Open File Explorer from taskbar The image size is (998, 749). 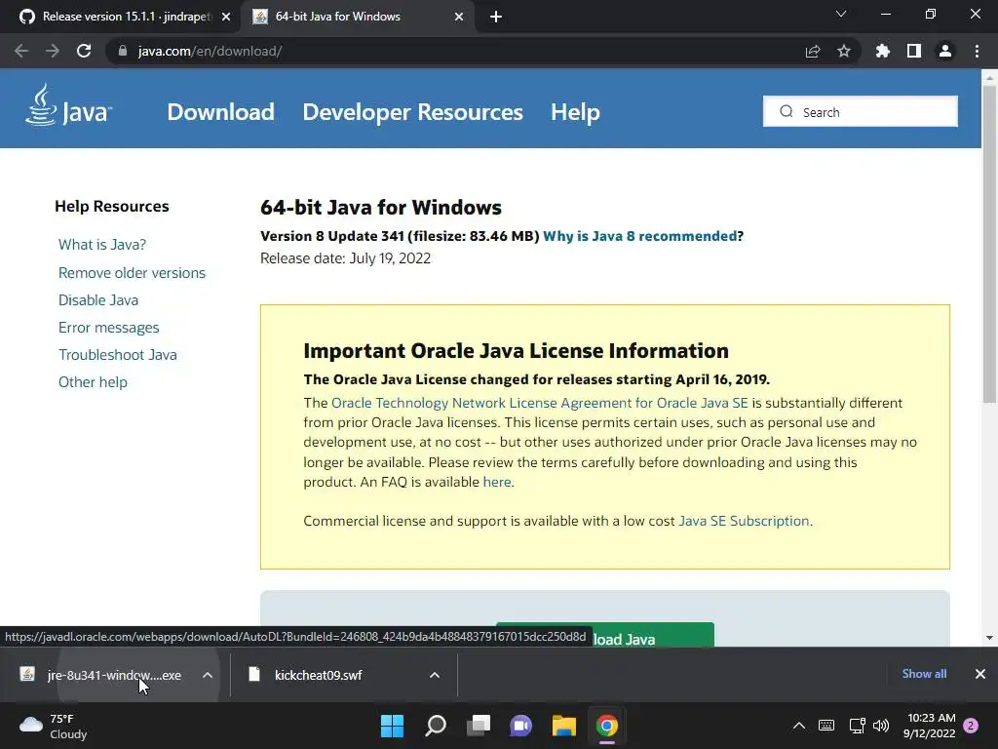pos(564,726)
